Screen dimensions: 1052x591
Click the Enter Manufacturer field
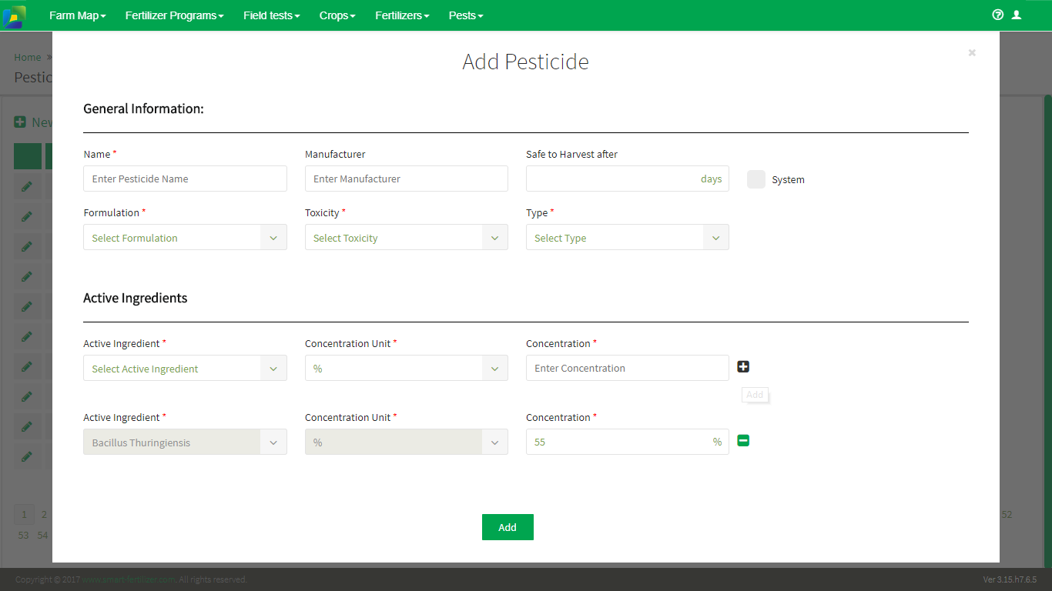407,179
